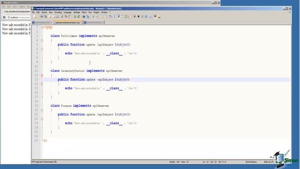Toggle synchronized horizontal scrolling
The width and height of the screenshot is (300, 169).
coord(105,17)
